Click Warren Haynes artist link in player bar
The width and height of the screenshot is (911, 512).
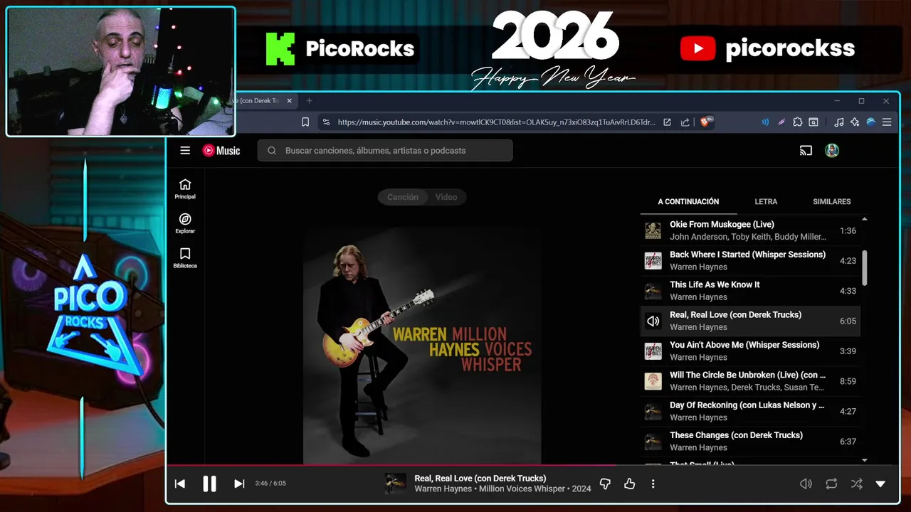443,489
